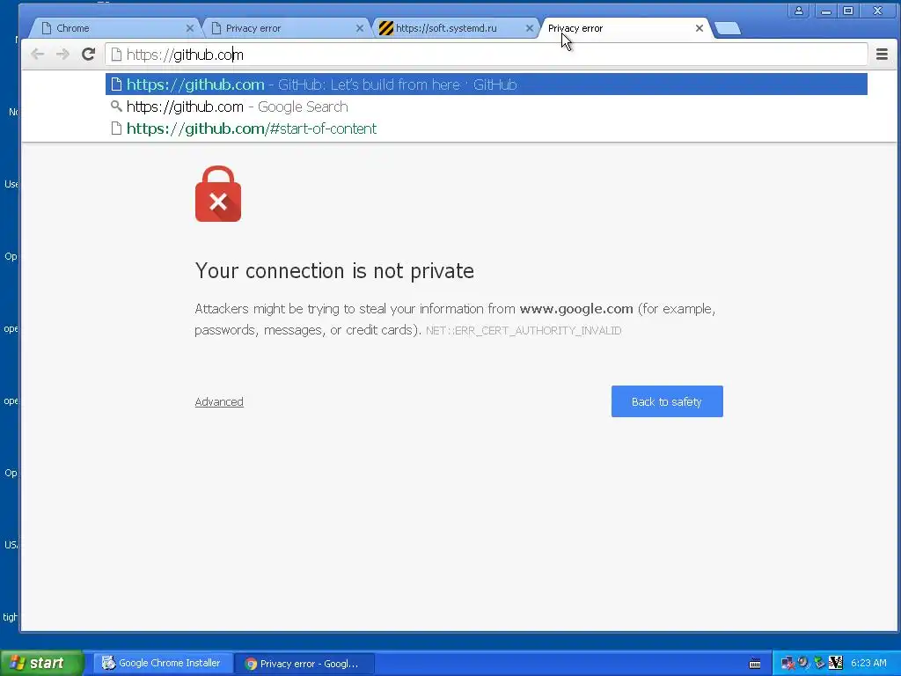Close the soft.systemd.ru tab

[529, 28]
